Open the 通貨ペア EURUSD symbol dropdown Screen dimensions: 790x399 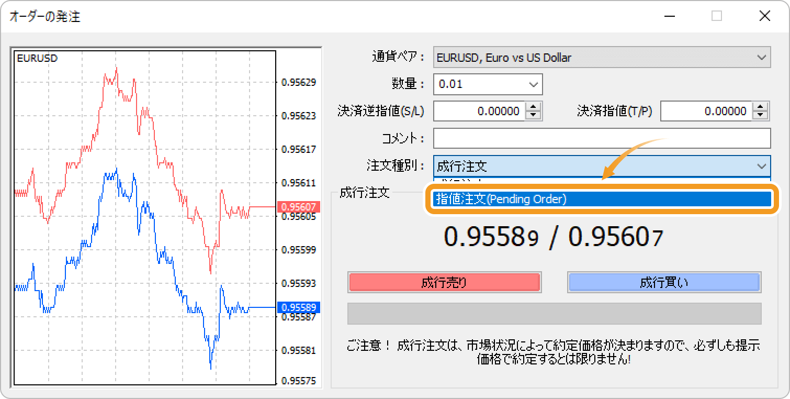[x=602, y=58]
